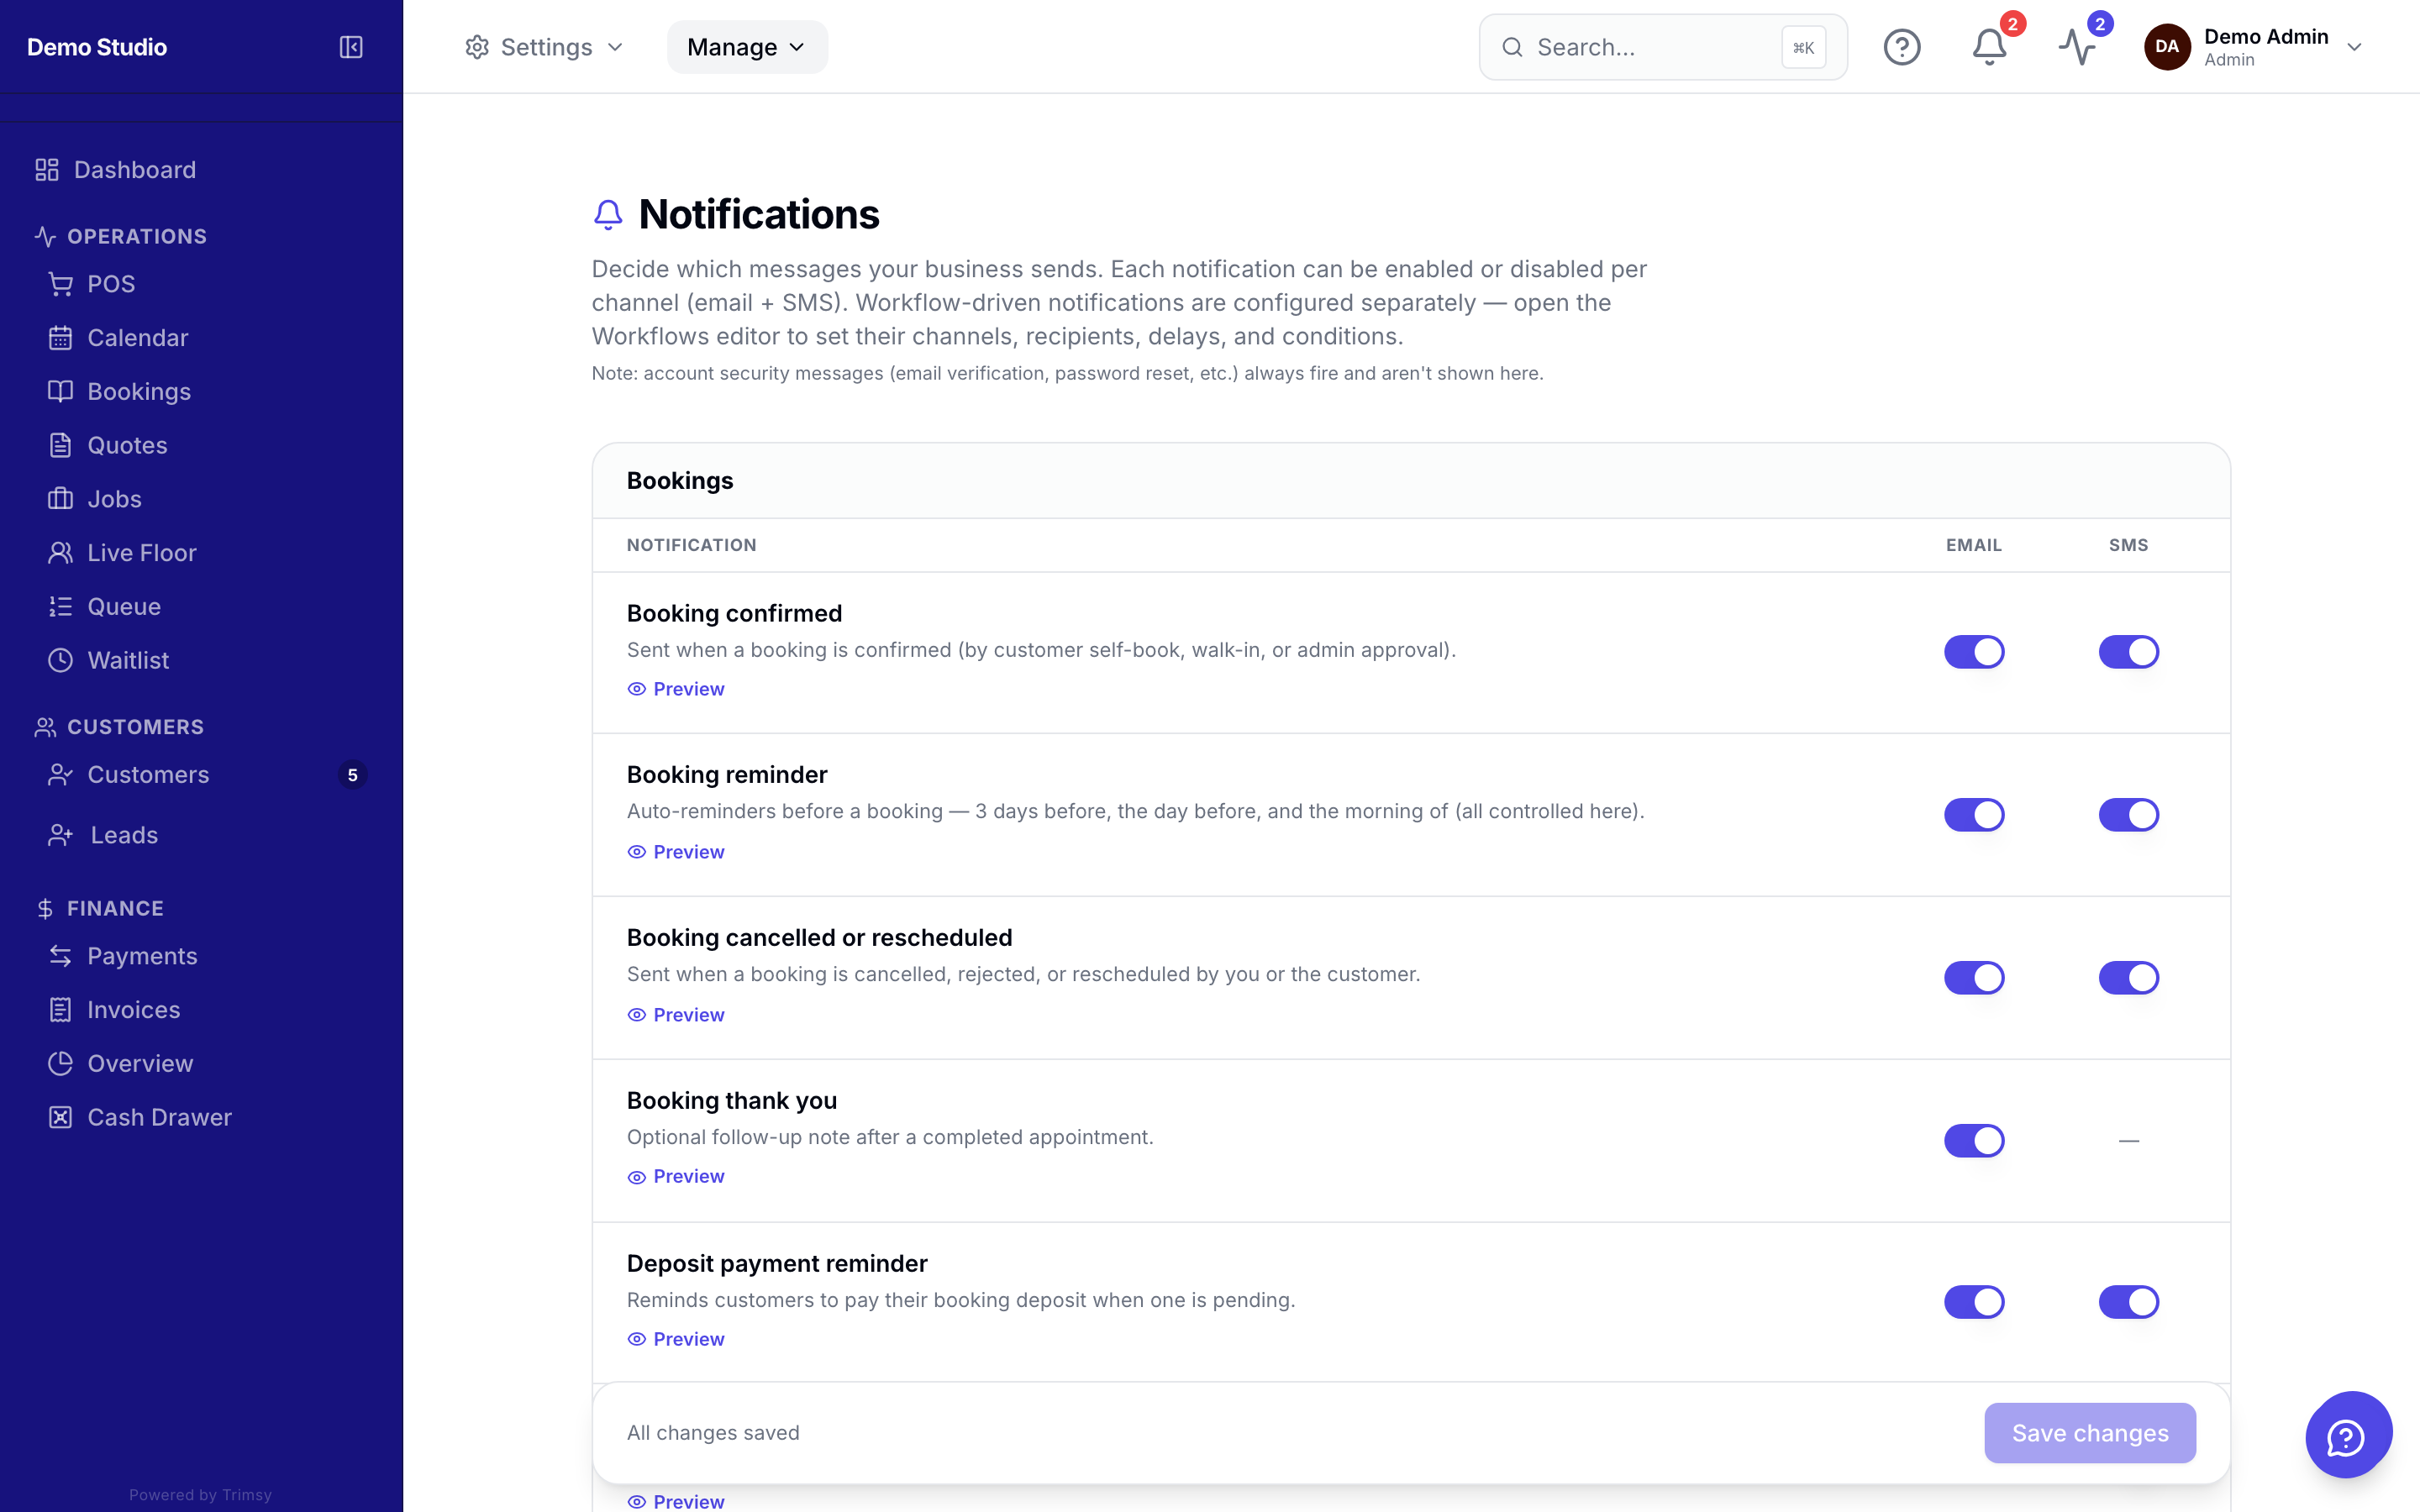This screenshot has height=1512, width=2420.
Task: Open the support chat bubble button
Action: tap(2348, 1434)
